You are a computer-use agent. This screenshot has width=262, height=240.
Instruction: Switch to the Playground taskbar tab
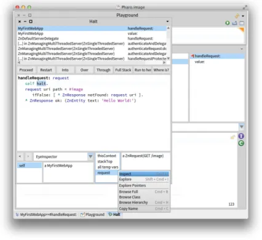(x=92, y=215)
